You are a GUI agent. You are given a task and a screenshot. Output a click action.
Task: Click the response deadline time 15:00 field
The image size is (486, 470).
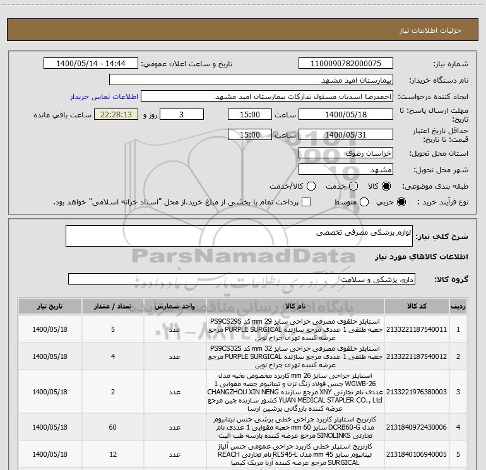click(x=250, y=114)
